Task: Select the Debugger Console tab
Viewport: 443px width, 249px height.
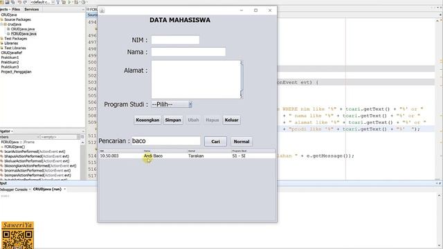Action: [14, 190]
